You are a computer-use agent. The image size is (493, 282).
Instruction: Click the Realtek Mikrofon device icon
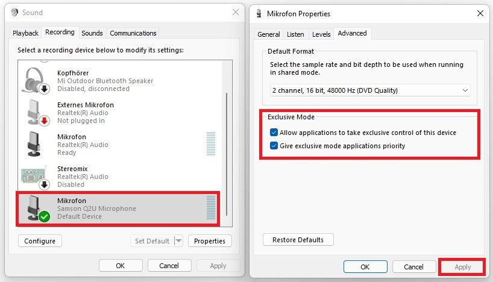36,145
